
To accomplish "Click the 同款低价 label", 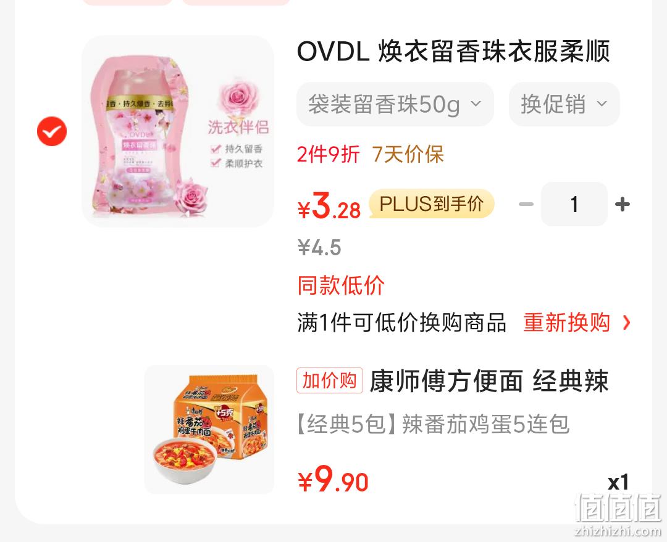I will coord(341,285).
